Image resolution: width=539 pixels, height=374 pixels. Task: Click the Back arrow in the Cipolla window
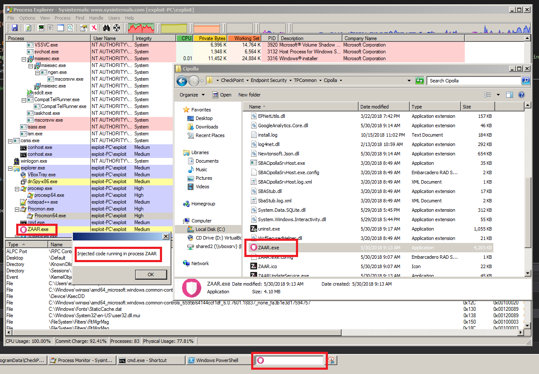click(182, 80)
